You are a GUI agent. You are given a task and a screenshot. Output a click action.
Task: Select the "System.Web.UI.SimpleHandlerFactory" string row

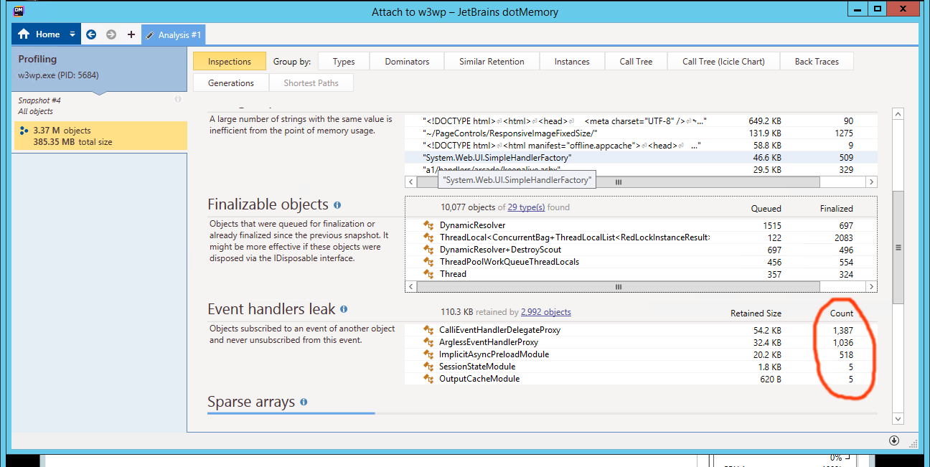(x=641, y=157)
